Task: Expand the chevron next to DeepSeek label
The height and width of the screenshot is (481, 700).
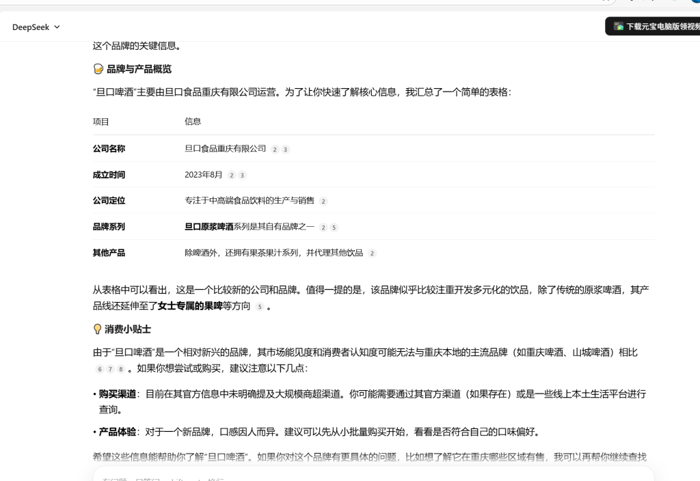Action: 57,27
